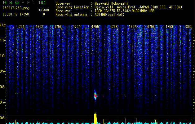Click the tallest yellow power spike at 1755
The width and height of the screenshot is (195, 124).
(x=95, y=118)
